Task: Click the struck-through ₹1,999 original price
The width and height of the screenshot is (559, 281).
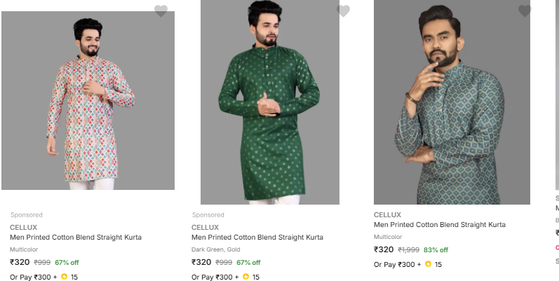Action: pos(409,250)
